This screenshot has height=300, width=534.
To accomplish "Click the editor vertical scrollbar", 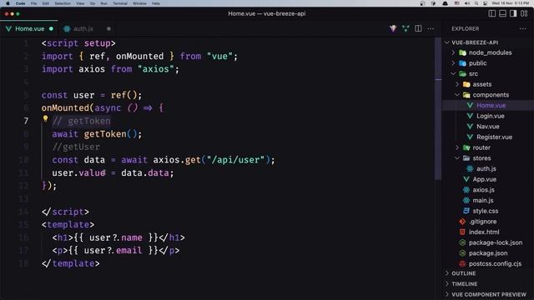I will (x=438, y=108).
